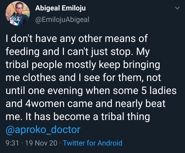Click tweet line "me. It has become a tribal thing"
Screen dimensions: 185x153
pyautogui.click(x=78, y=117)
